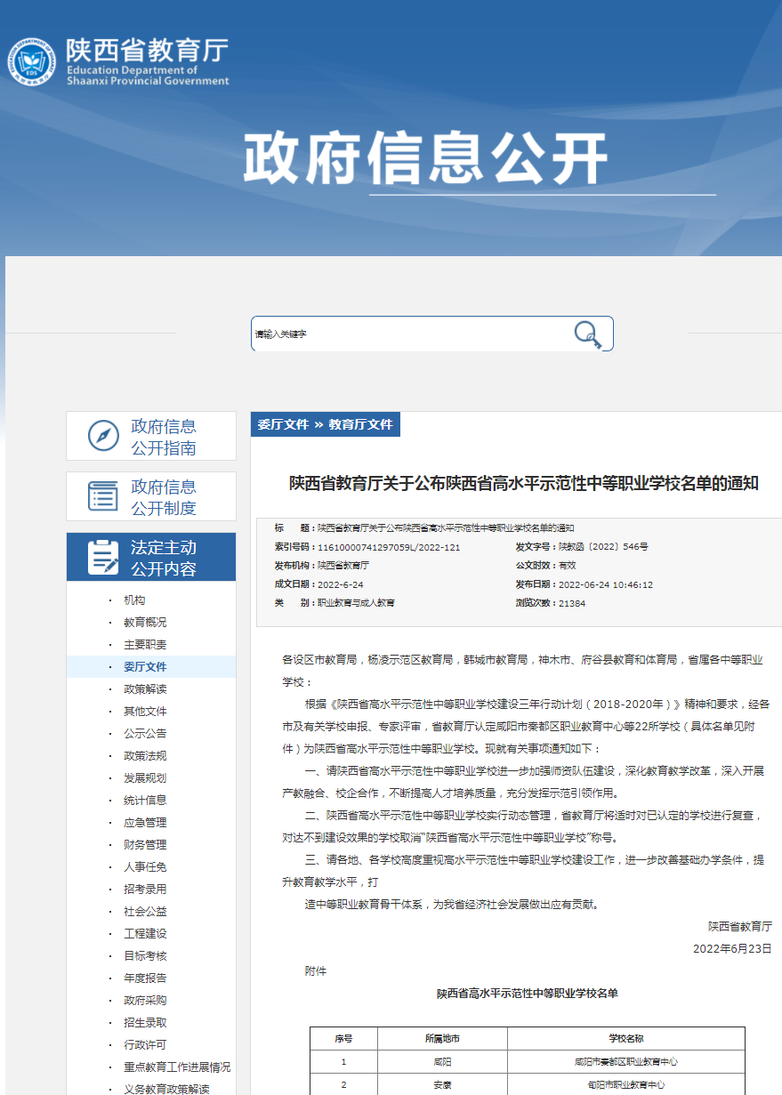Open 财务管理 sidebar entry

pyautogui.click(x=145, y=845)
